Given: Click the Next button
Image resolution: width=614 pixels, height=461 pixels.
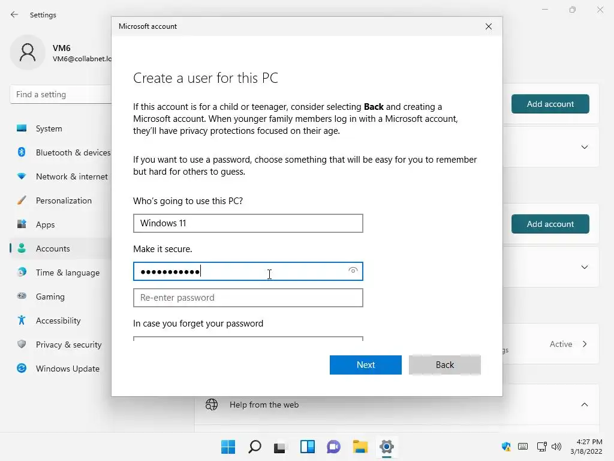Looking at the screenshot, I should [365, 365].
